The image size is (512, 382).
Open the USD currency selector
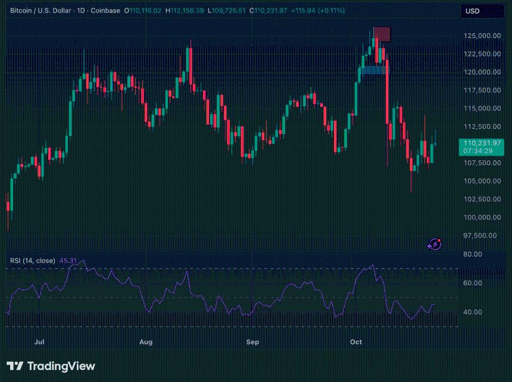pos(472,11)
